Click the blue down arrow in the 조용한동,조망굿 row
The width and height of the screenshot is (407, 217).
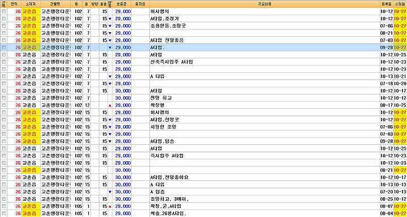(x=110, y=26)
